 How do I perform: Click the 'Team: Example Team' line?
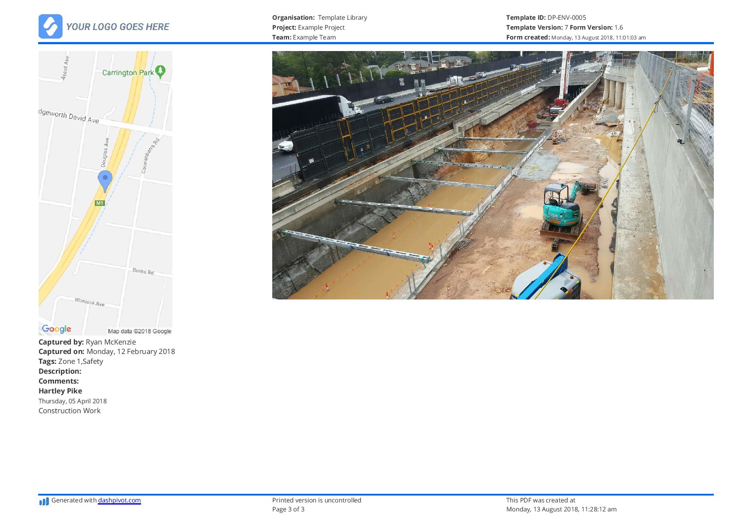click(304, 37)
